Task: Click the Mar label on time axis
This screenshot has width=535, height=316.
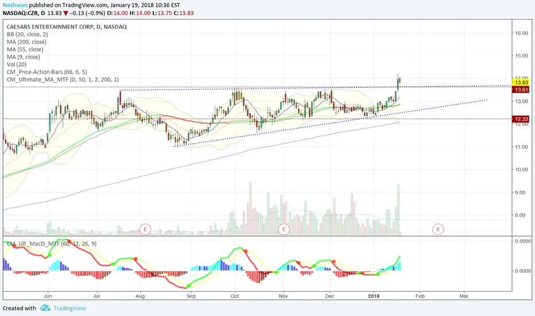Action: 464,296
